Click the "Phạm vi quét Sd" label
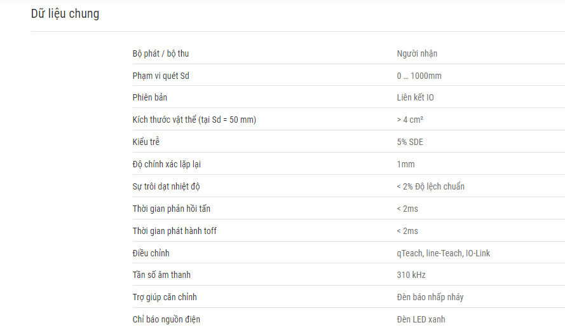Screen dimensions: 565x332 click(161, 76)
